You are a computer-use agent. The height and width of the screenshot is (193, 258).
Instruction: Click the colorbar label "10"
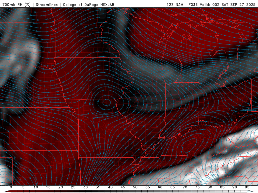(x=36, y=187)
